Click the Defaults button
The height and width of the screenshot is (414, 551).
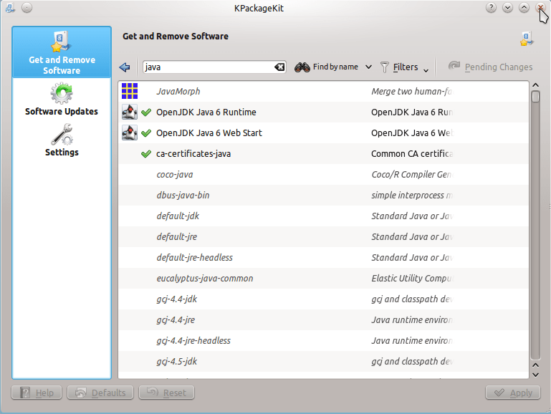click(x=100, y=393)
